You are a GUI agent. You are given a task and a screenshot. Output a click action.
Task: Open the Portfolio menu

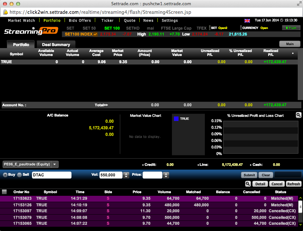pyautogui.click(x=52, y=20)
